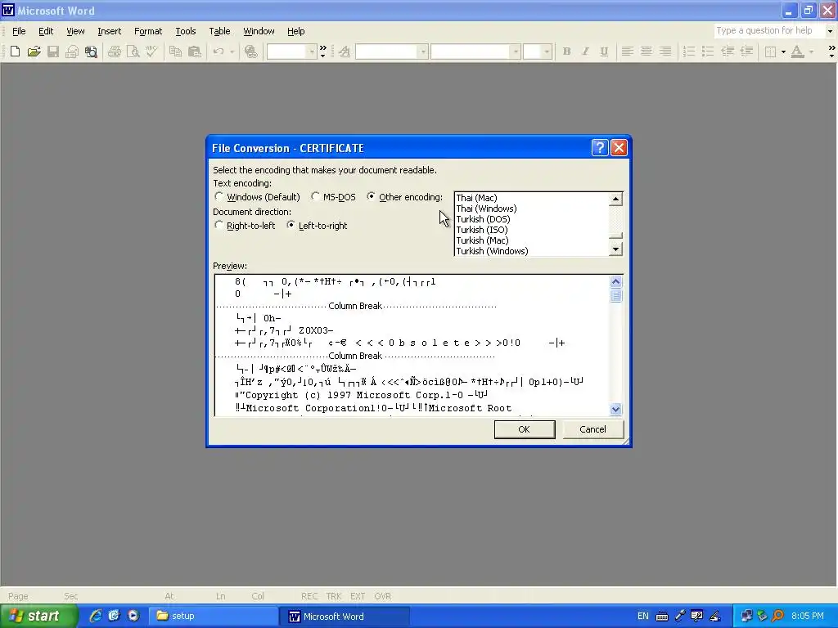Click the Center alignment icon
The image size is (838, 628).
(647, 52)
